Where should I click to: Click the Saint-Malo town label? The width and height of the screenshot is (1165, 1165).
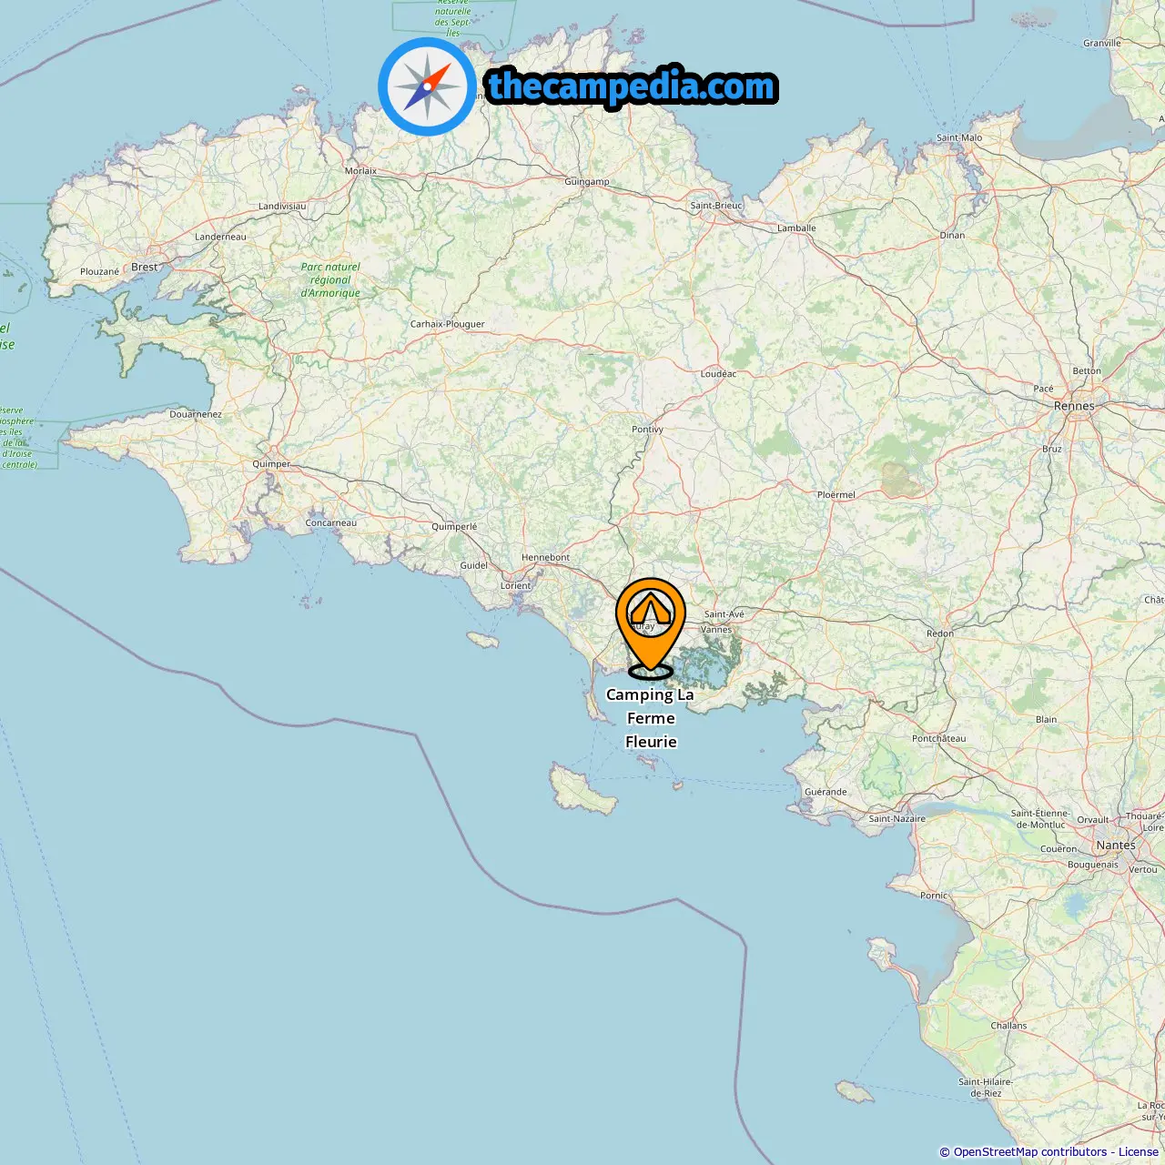[x=959, y=137]
